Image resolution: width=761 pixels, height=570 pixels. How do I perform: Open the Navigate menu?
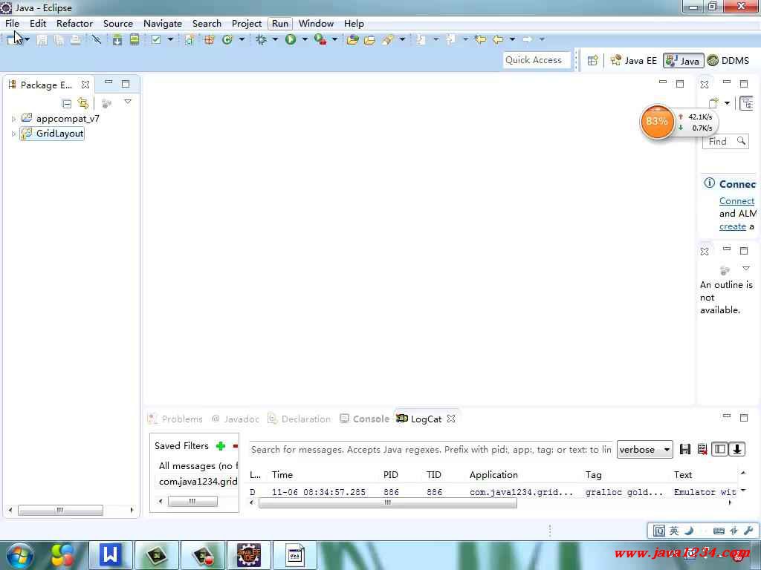(x=163, y=24)
